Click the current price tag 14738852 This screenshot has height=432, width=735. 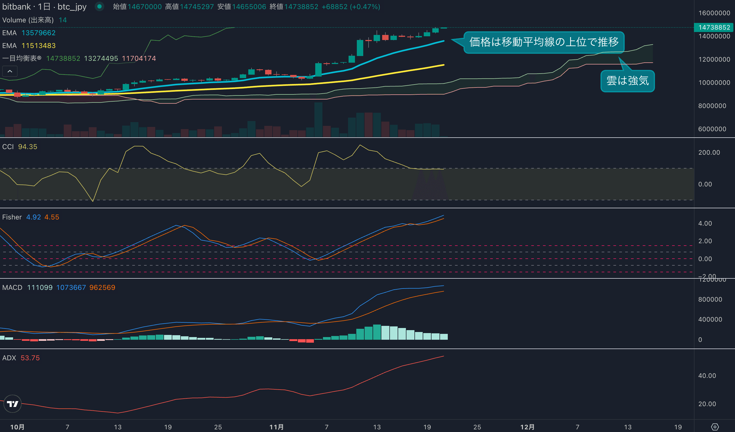[x=714, y=27]
